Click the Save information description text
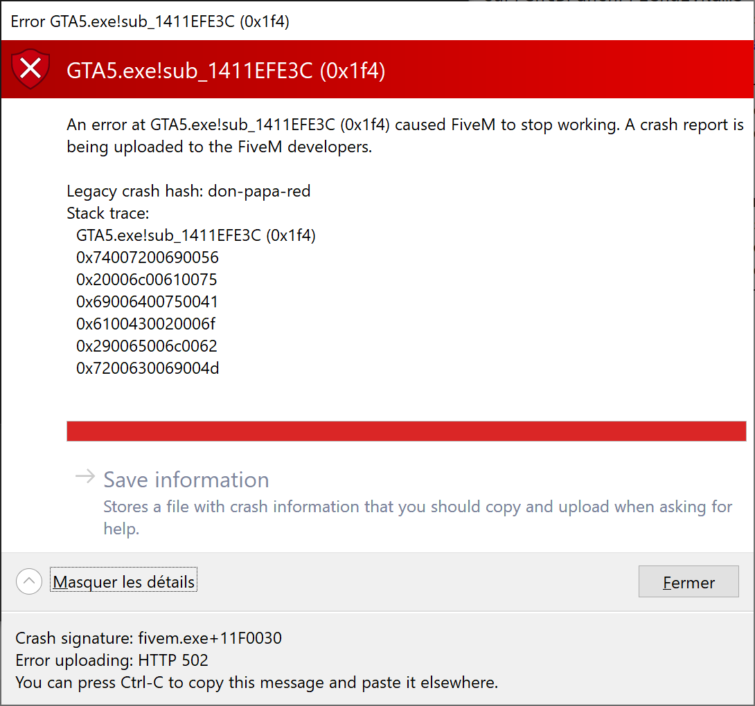Viewport: 755px width, 706px height. coord(418,517)
